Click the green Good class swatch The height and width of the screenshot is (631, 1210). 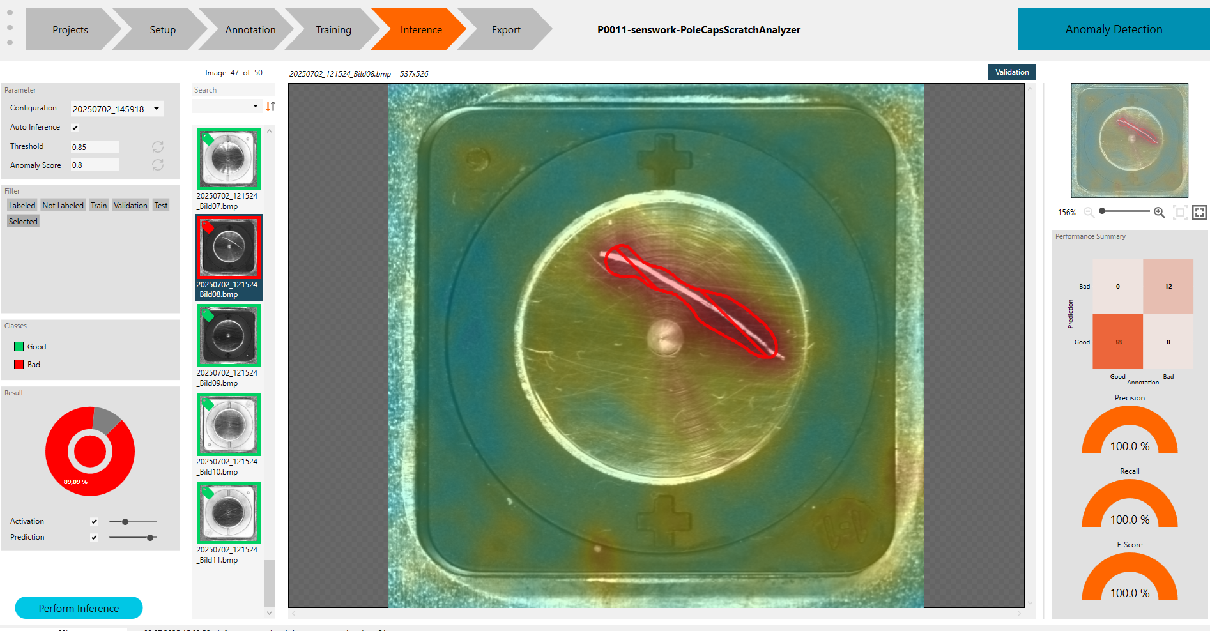point(19,347)
